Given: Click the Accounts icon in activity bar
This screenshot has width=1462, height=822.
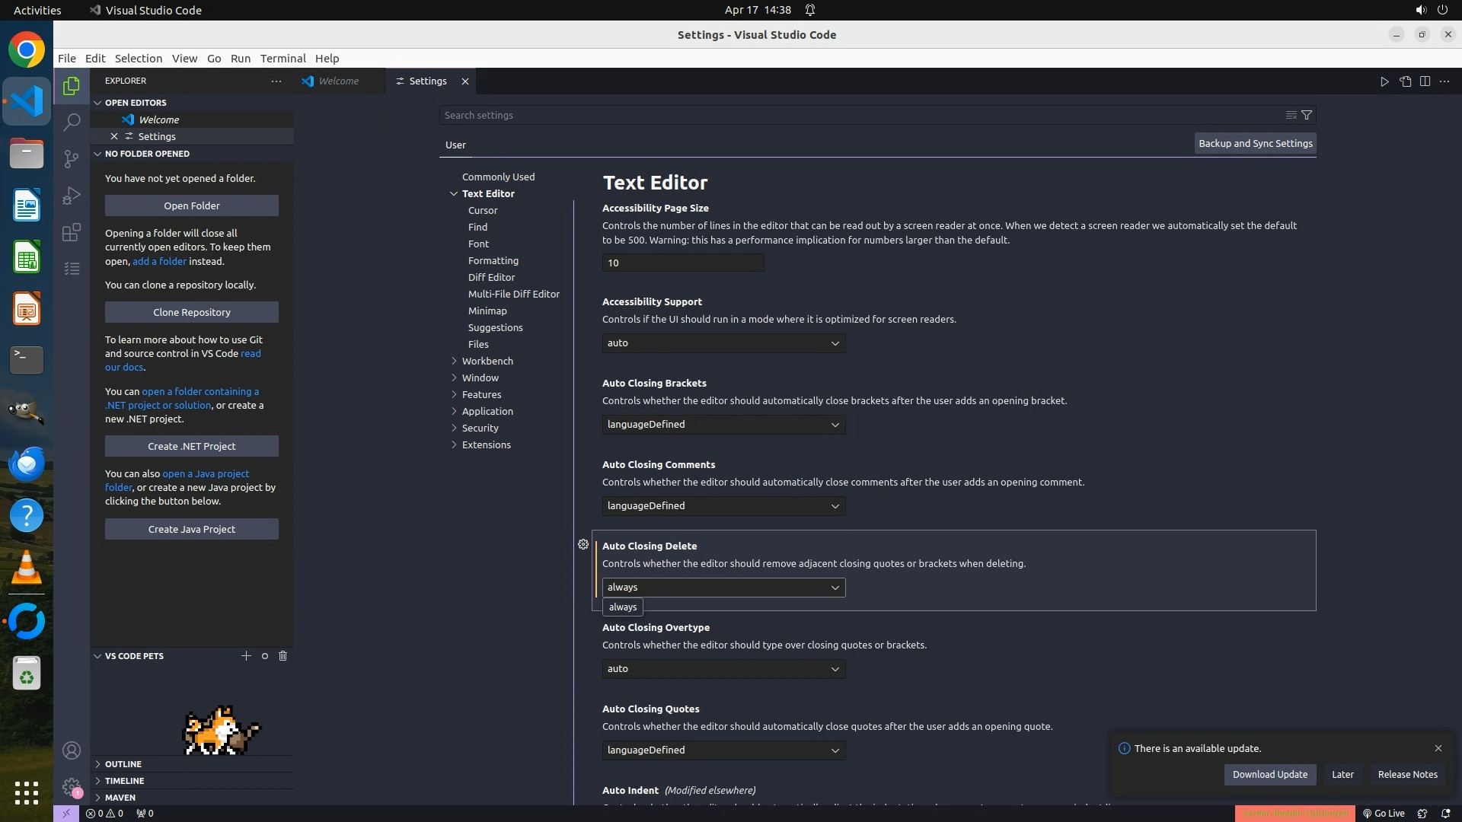Looking at the screenshot, I should pos(72,750).
